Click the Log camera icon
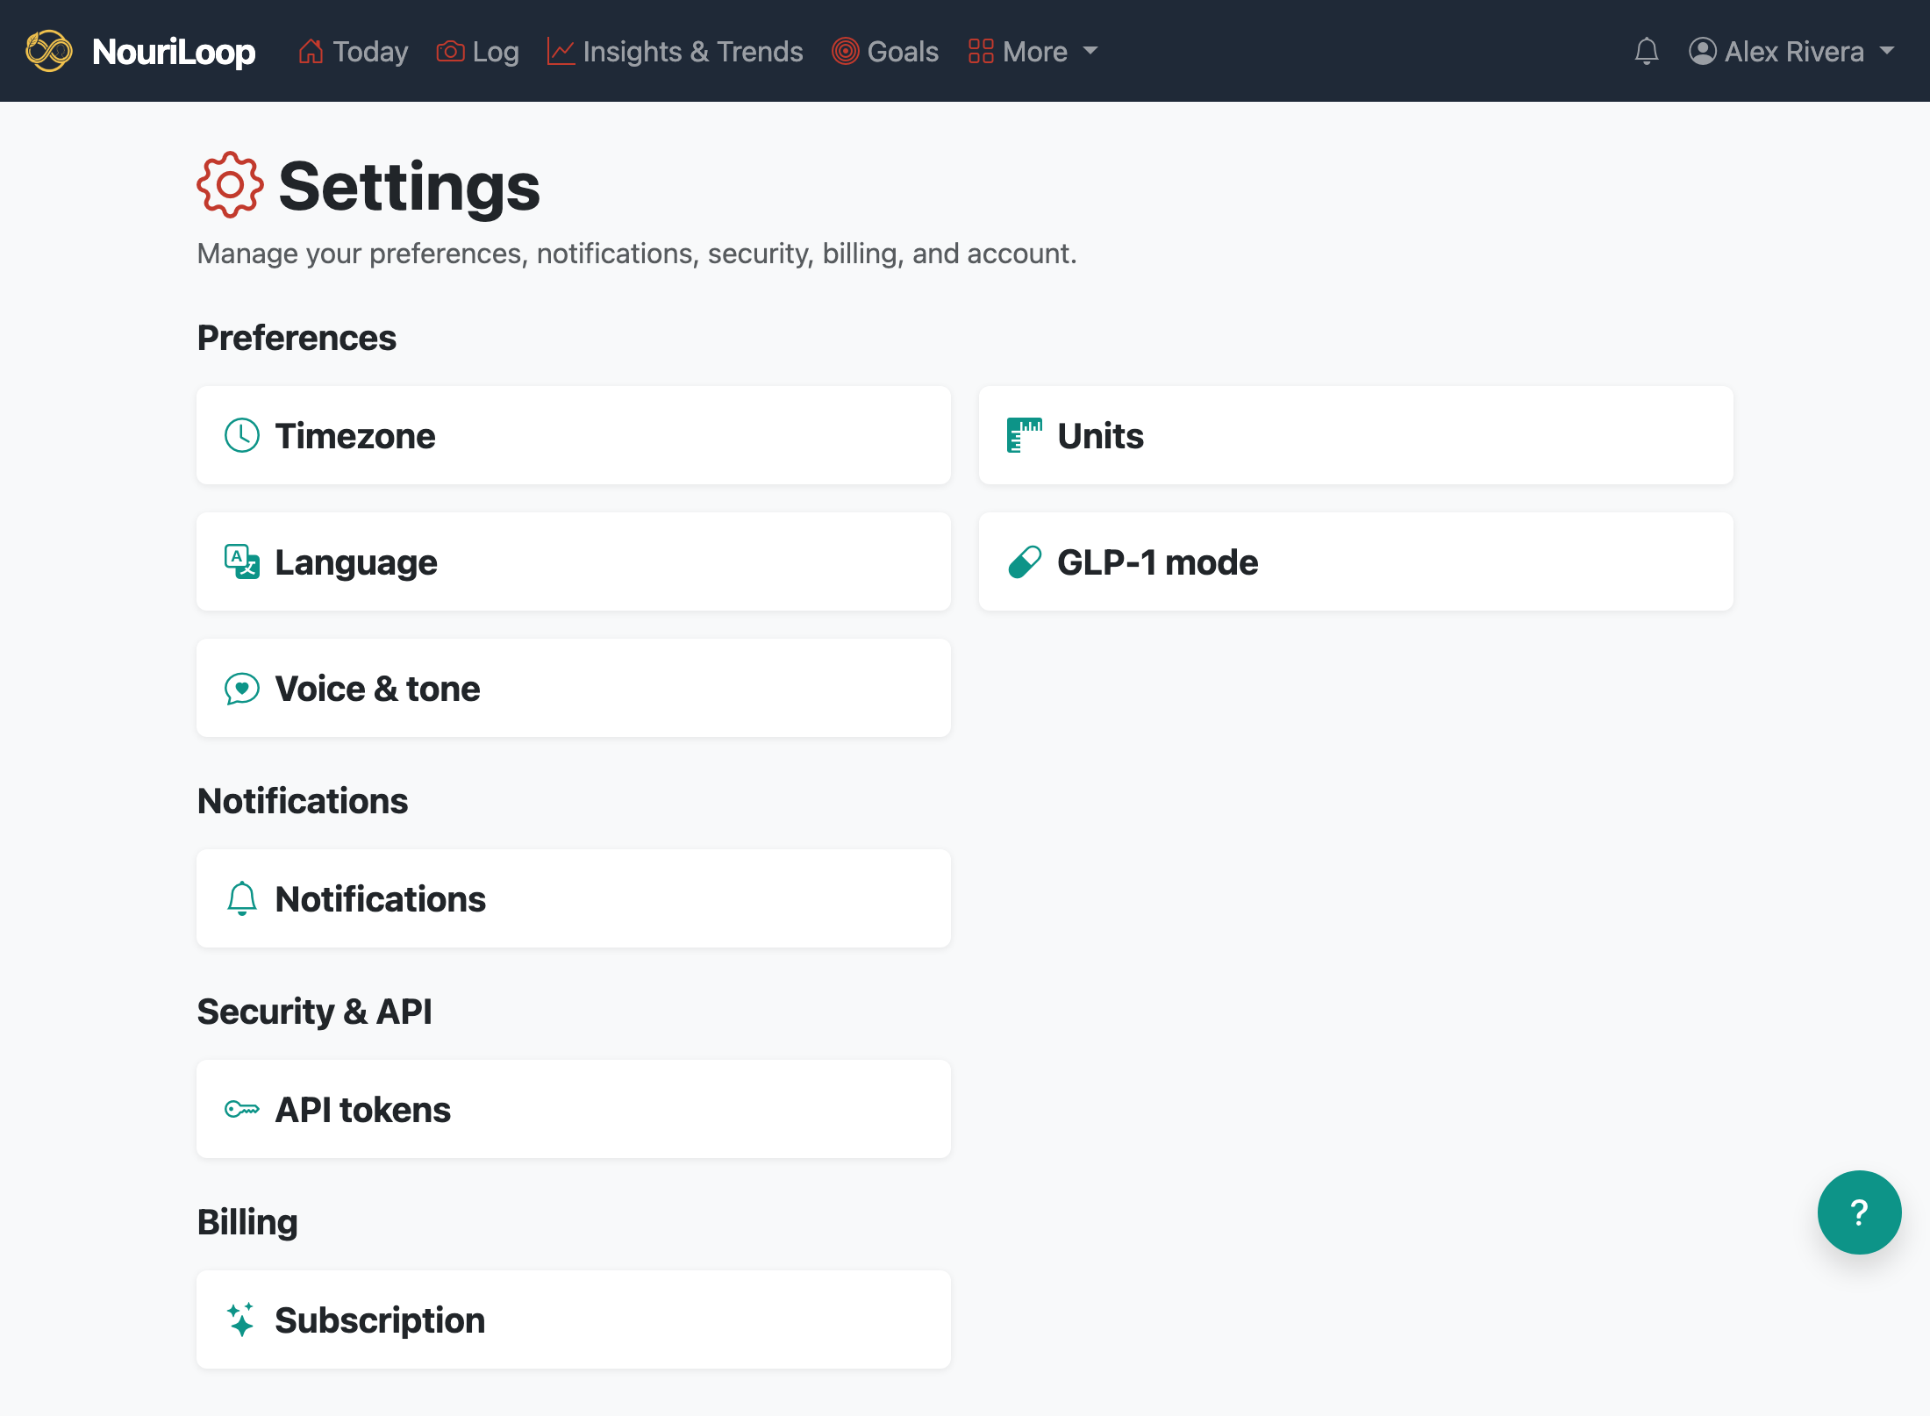Viewport: 1930px width, 1416px height. point(450,52)
